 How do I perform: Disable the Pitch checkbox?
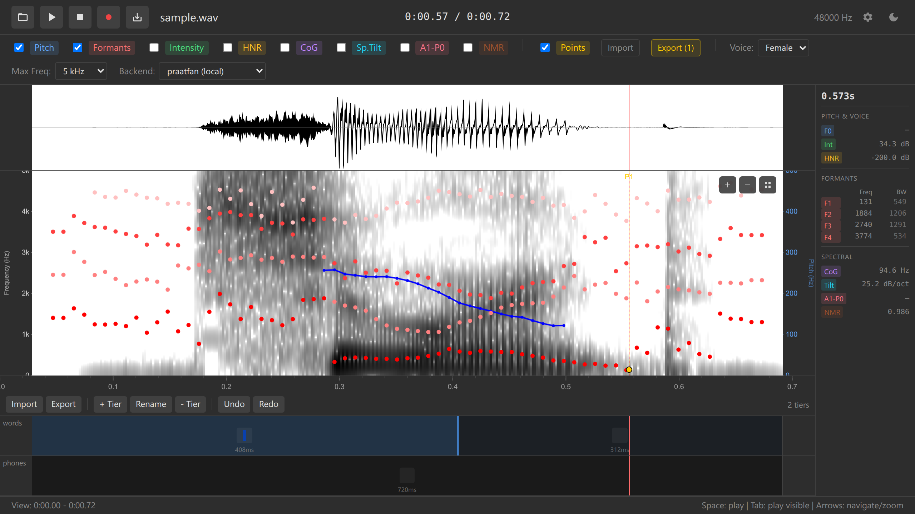coord(19,47)
